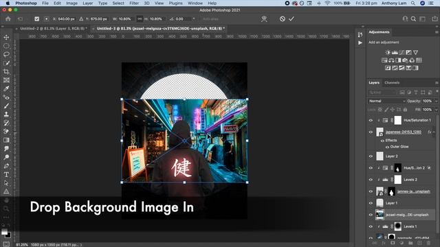Select the Eyedropper tool

tap(6, 89)
